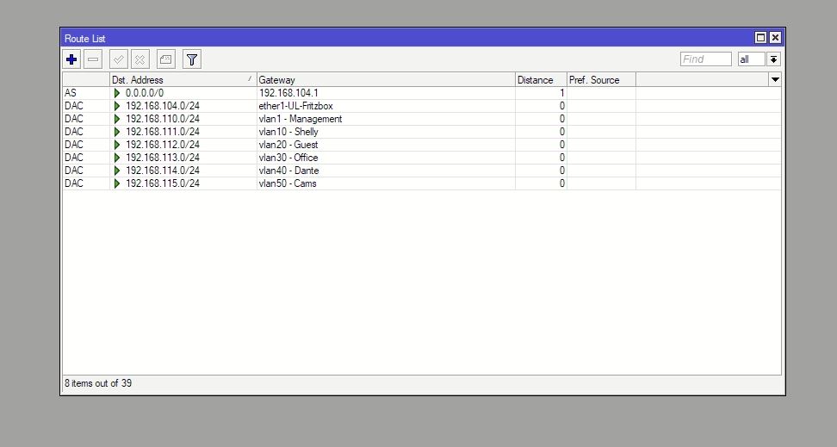Expand the dropdown arrow beside 'all'
The image size is (837, 447).
pyautogui.click(x=773, y=59)
